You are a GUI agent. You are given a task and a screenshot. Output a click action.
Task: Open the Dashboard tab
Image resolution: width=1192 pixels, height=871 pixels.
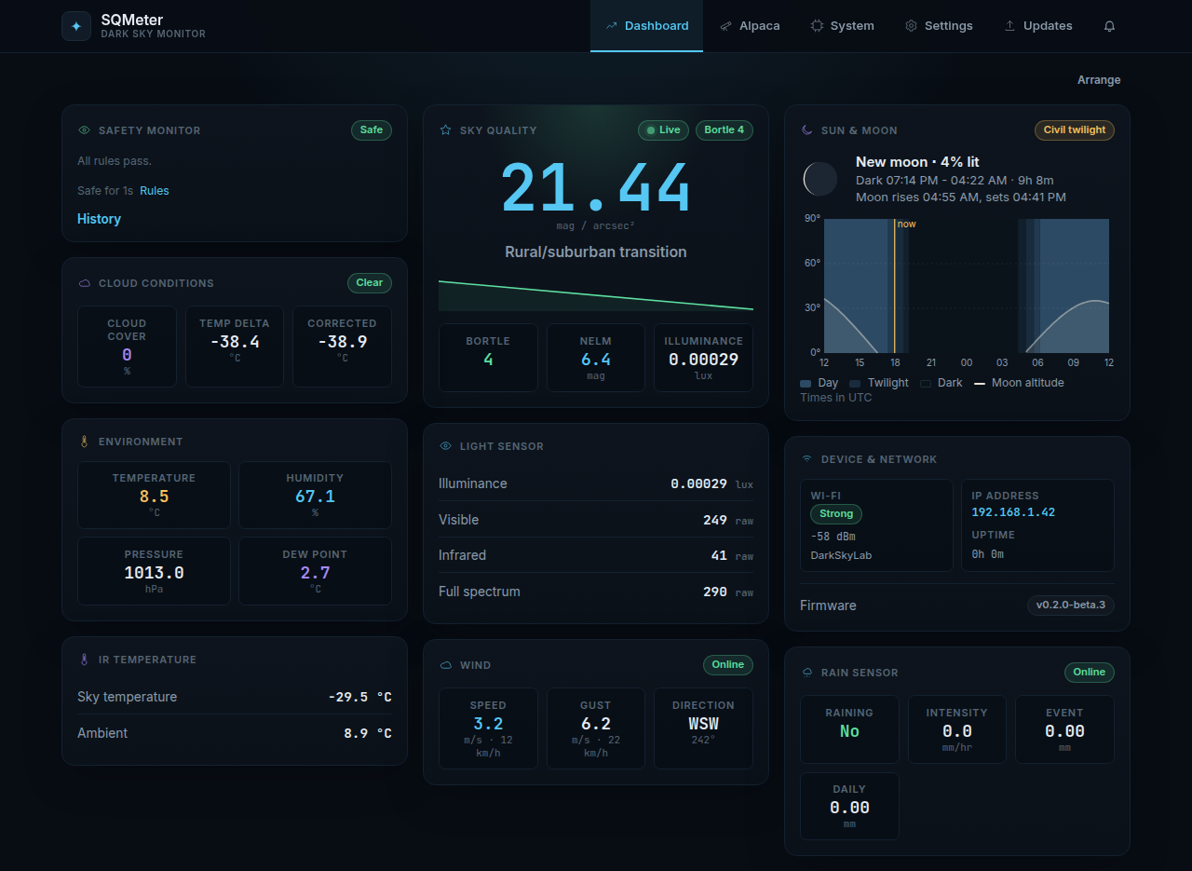647,26
